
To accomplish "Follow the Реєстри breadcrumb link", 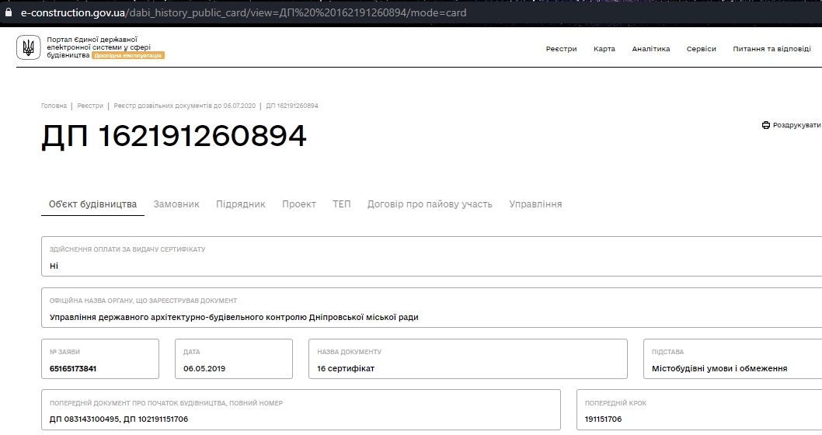I will click(90, 106).
